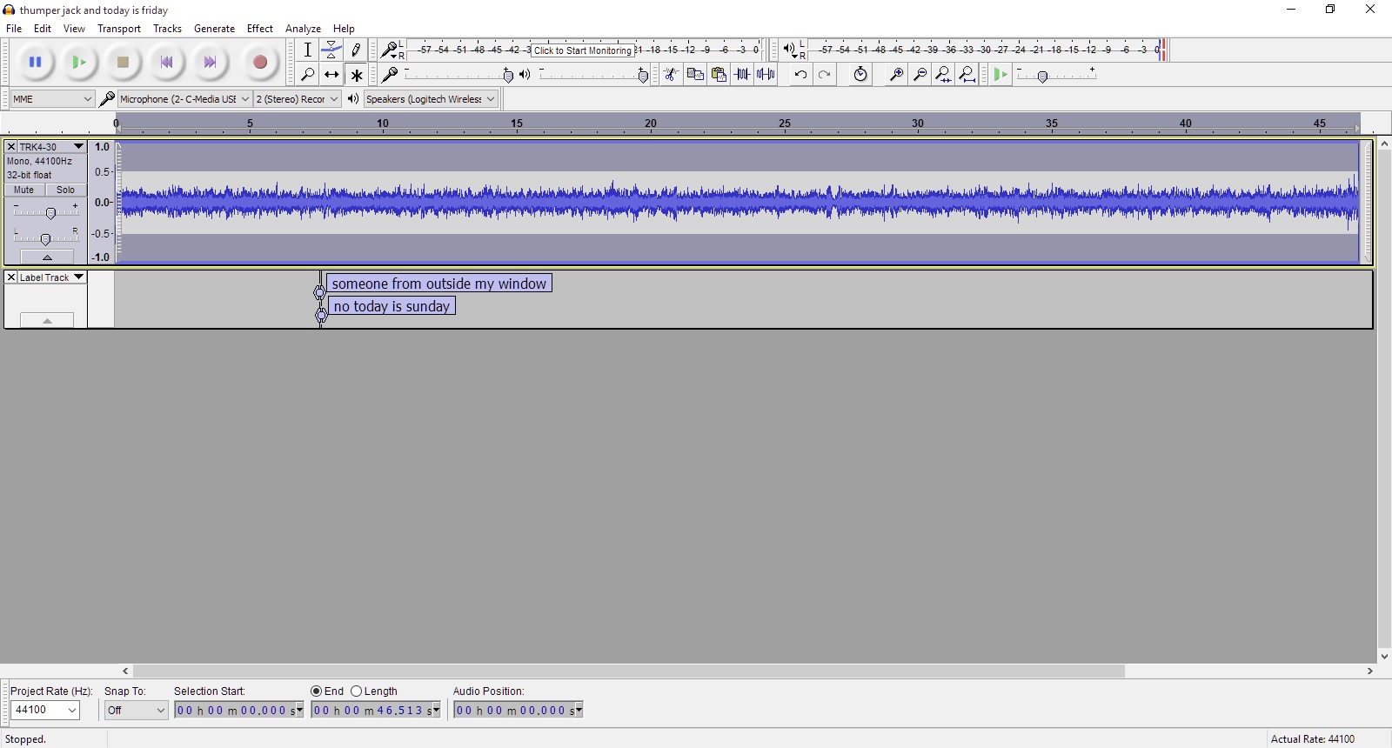The image size is (1392, 748).
Task: Choose the Time Shift tool
Action: 331,75
